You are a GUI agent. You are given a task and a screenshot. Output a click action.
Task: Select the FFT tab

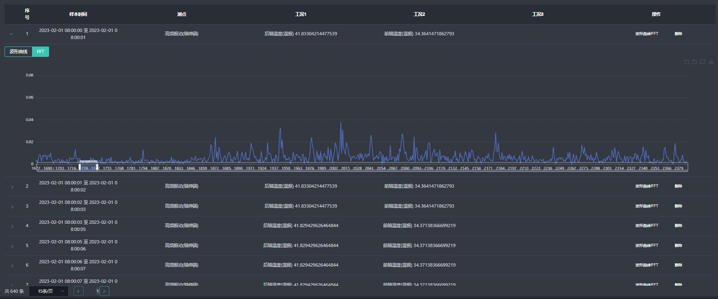pos(40,51)
